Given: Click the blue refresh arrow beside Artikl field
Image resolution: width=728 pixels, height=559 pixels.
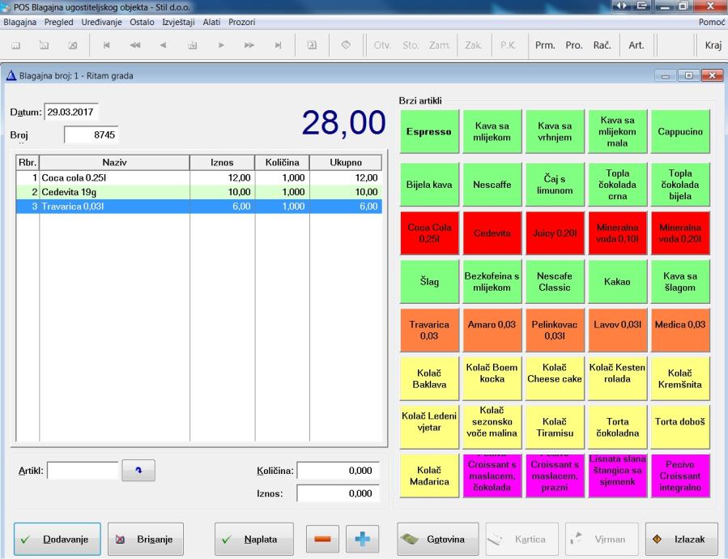Looking at the screenshot, I should point(138,470).
